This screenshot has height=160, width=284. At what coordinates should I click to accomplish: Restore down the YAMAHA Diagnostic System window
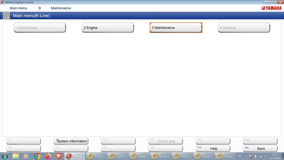[273, 2]
